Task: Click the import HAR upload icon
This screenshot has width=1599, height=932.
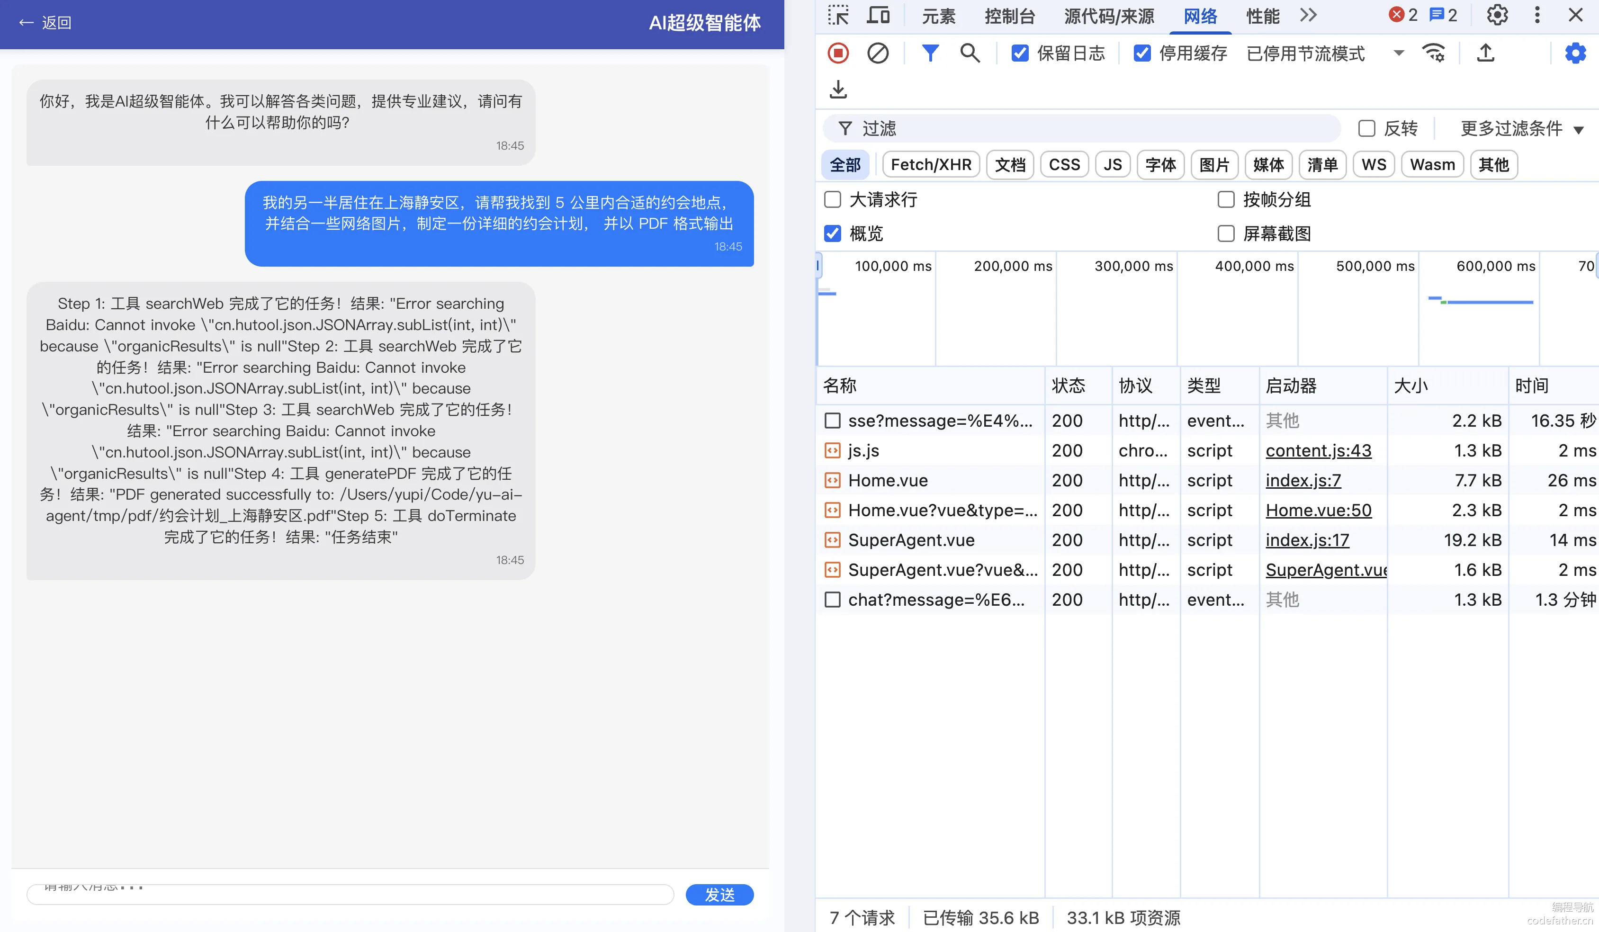Action: 1485,54
